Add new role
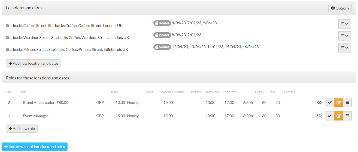Image resolution: width=358 pixels, height=152 pixels. pyautogui.click(x=22, y=129)
